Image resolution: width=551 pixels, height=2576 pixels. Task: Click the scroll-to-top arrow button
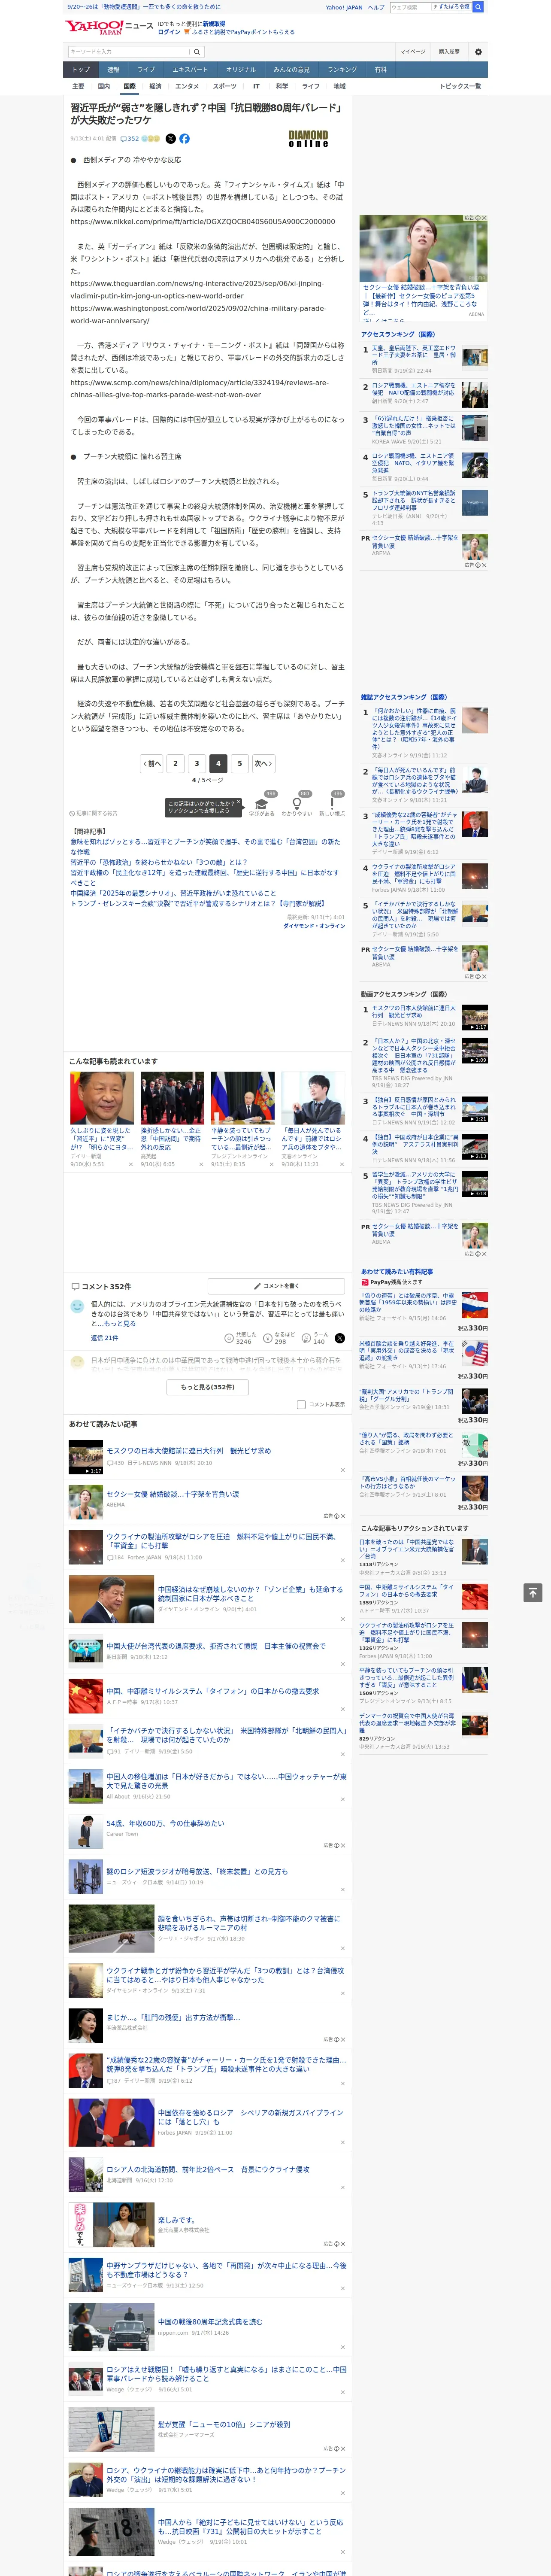[533, 1592]
